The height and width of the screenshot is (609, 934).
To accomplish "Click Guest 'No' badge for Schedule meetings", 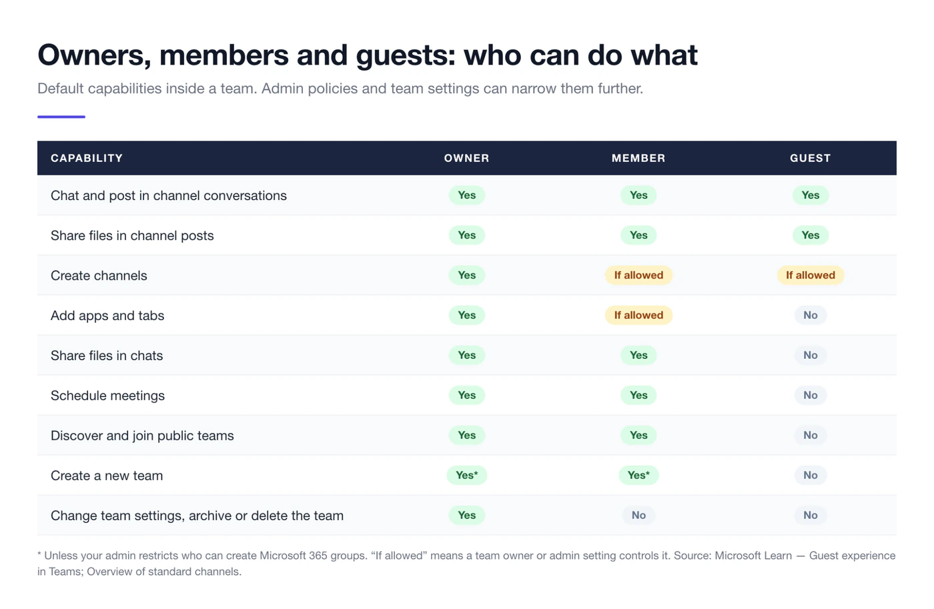I will pyautogui.click(x=811, y=395).
